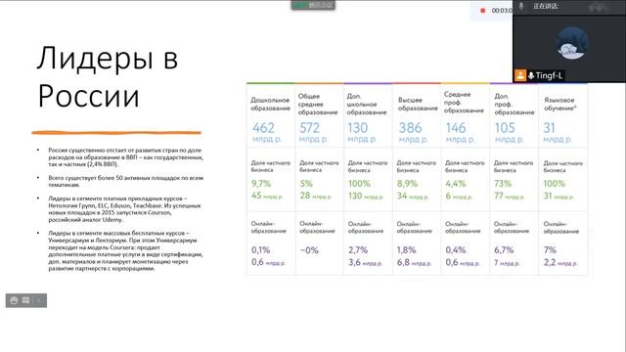Click the green value 77 млрд р.
The width and height of the screenshot is (626, 352).
click(509, 196)
